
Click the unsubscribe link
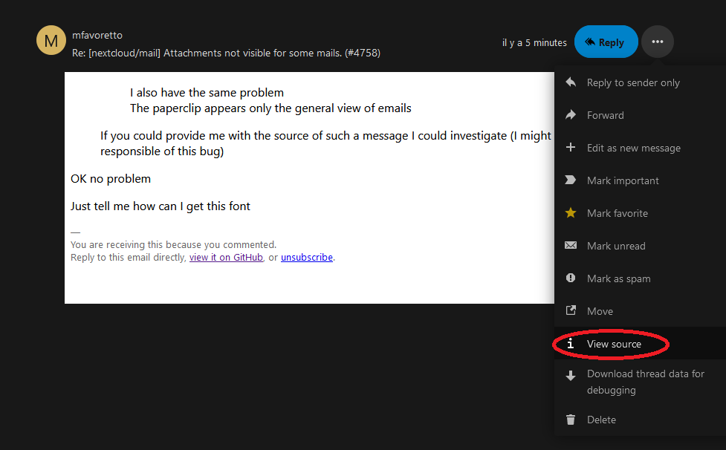click(306, 257)
